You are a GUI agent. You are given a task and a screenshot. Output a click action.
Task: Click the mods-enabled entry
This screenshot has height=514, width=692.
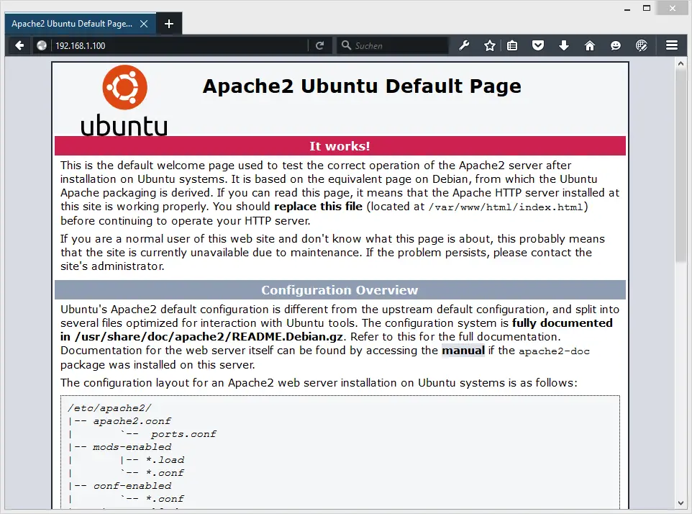[x=132, y=447]
